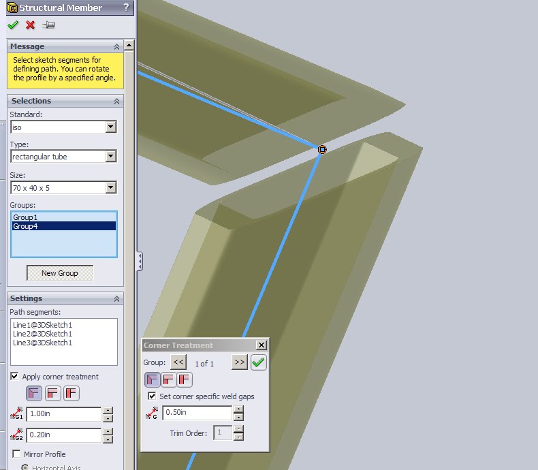Click the Structural Member title icon
Viewport: 538px width, 470px height.
[12, 7]
